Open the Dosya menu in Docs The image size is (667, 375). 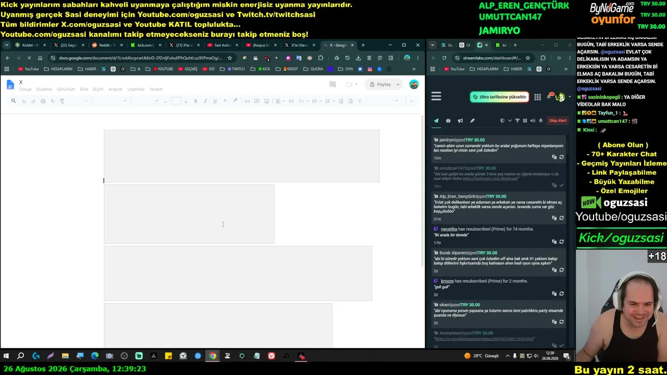tap(25, 89)
